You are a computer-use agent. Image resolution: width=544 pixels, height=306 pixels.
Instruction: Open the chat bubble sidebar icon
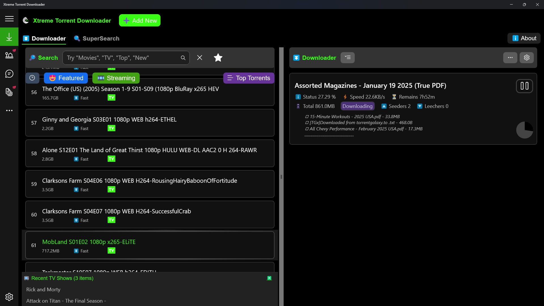[9, 74]
